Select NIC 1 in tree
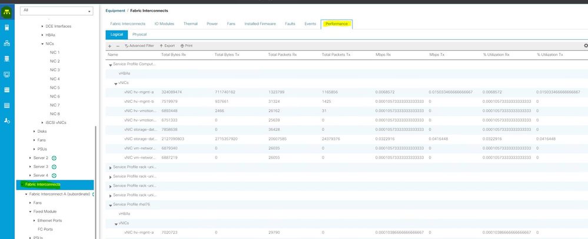Image resolution: width=588 pixels, height=239 pixels. pyautogui.click(x=55, y=52)
